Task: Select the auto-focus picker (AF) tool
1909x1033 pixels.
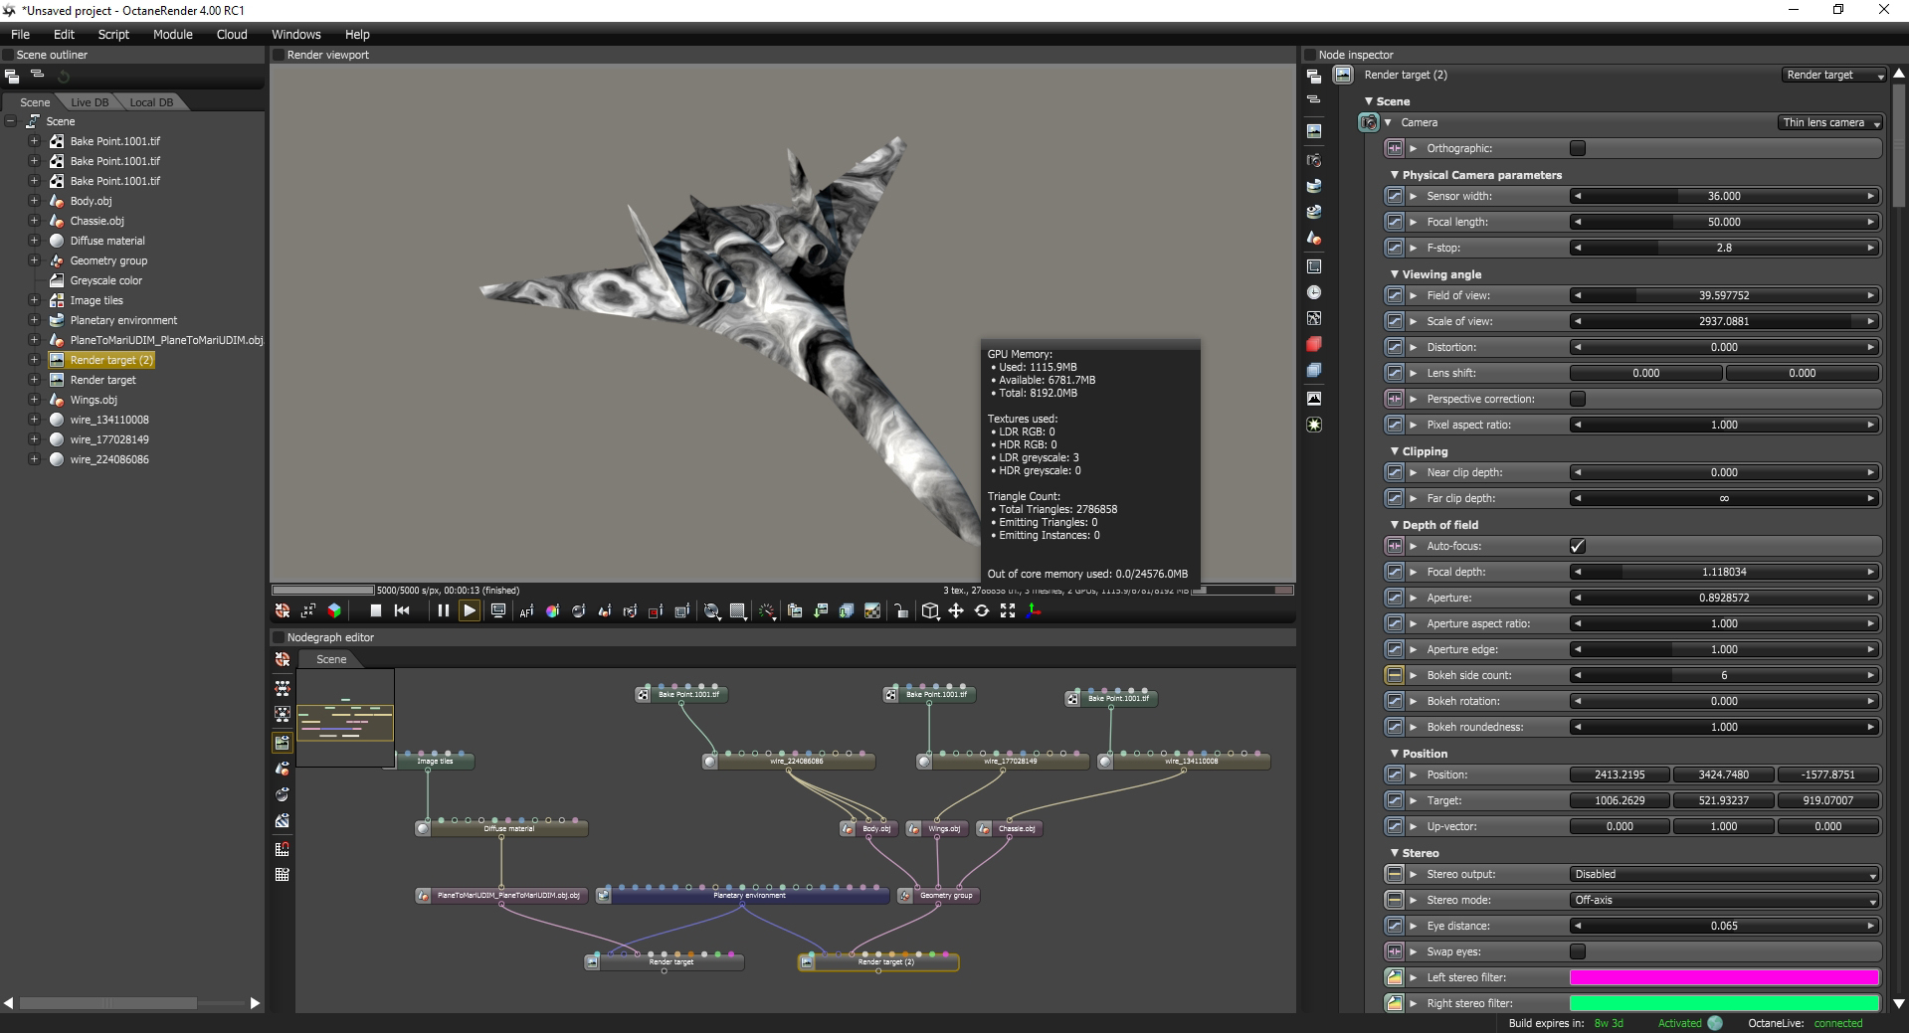Action: click(x=526, y=610)
